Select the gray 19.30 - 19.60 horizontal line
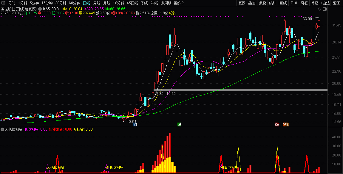This screenshot has height=174, width=343. pyautogui.click(x=241, y=90)
